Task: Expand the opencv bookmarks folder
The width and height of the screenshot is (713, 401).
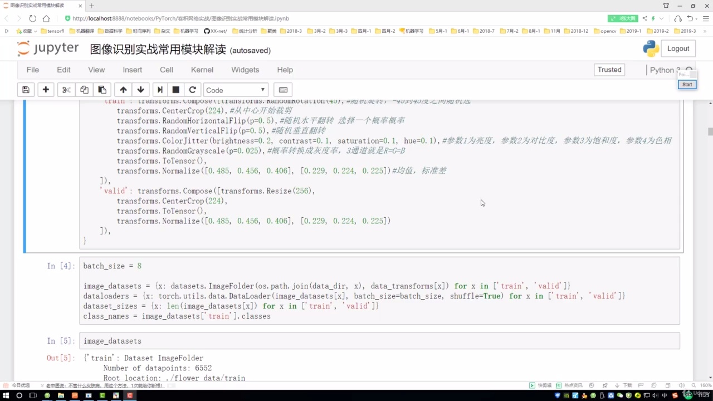Action: [605, 31]
